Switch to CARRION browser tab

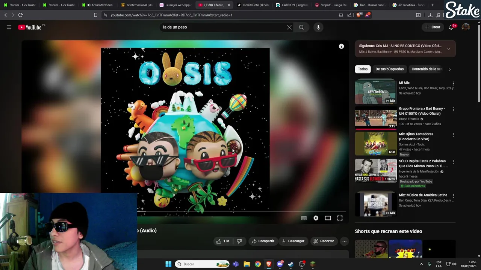click(291, 5)
